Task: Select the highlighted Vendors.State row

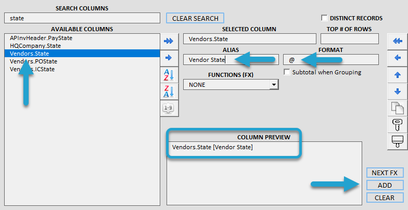Action: click(82, 54)
